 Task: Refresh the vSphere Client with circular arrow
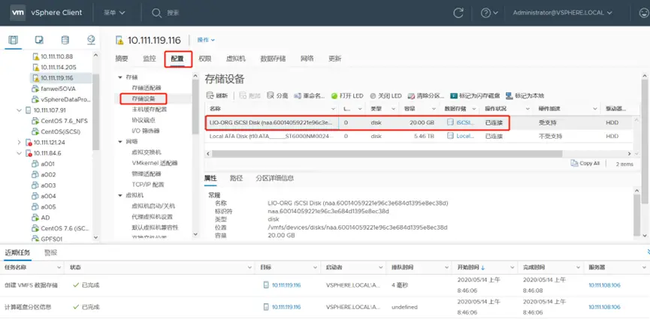pos(458,13)
